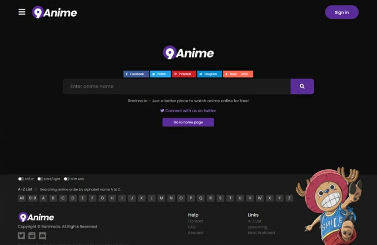Screen dimensions: 377x245
Task: Click the 9Anime logo in header
Action: (55, 12)
